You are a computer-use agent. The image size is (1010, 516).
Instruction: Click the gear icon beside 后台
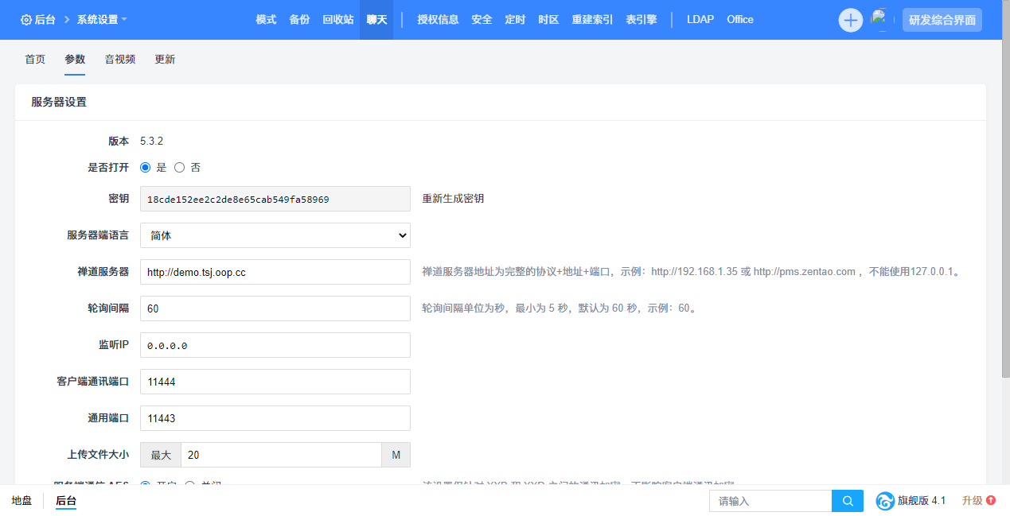[25, 20]
